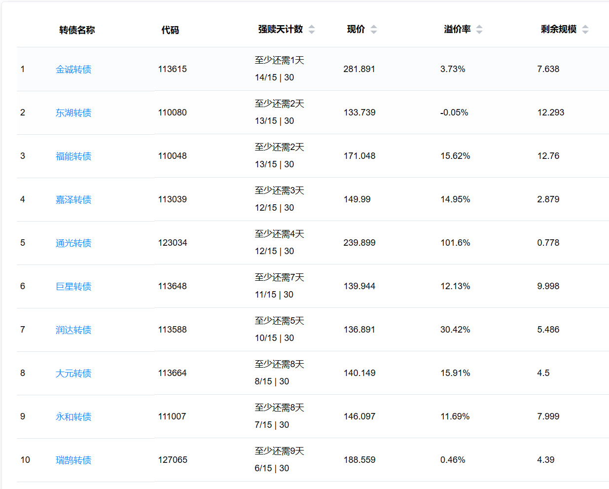Click the 188.559 price cell
Viewport: 609px width, 489px height.
pyautogui.click(x=359, y=460)
